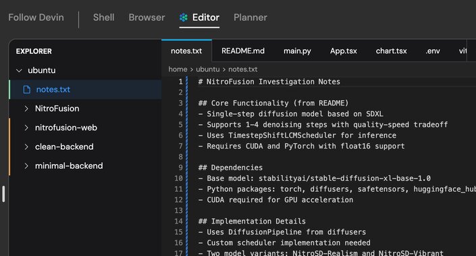
Task: Select the Editor tab label
Action: (205, 18)
